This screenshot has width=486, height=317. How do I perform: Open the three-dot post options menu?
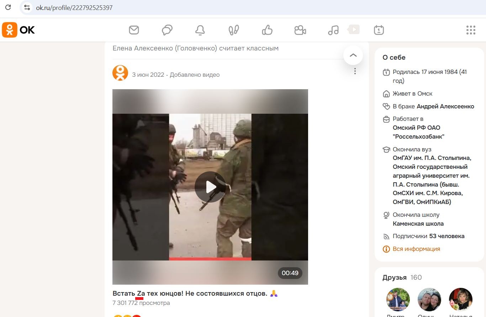pyautogui.click(x=355, y=71)
